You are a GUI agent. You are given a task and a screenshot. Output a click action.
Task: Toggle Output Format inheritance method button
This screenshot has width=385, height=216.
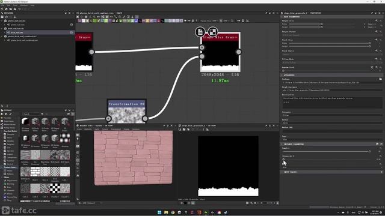(x=376, y=31)
